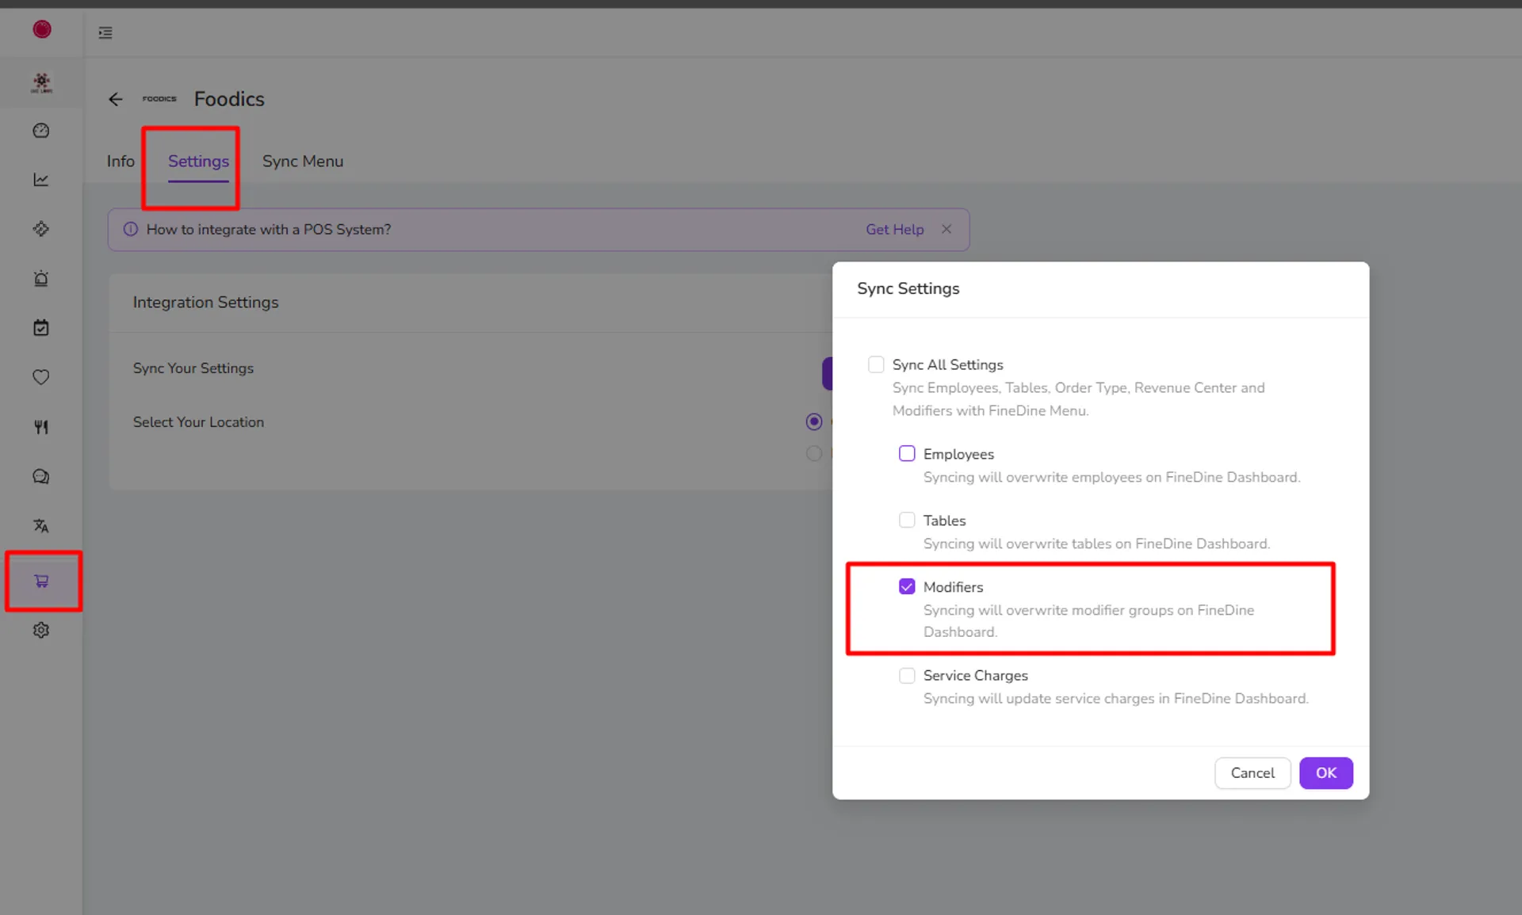Open the gear settings sidebar icon
This screenshot has width=1522, height=915.
[41, 631]
